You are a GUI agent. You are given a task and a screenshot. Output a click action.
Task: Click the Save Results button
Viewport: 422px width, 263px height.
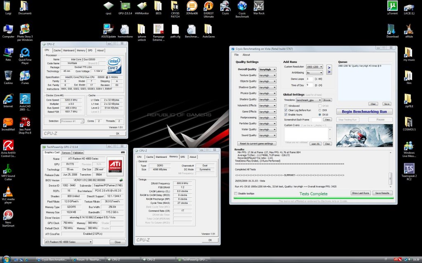click(382, 193)
